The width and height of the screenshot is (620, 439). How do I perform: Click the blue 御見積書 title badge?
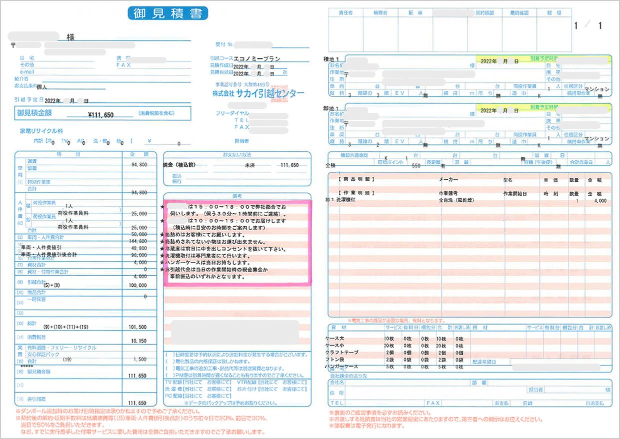[x=167, y=13]
